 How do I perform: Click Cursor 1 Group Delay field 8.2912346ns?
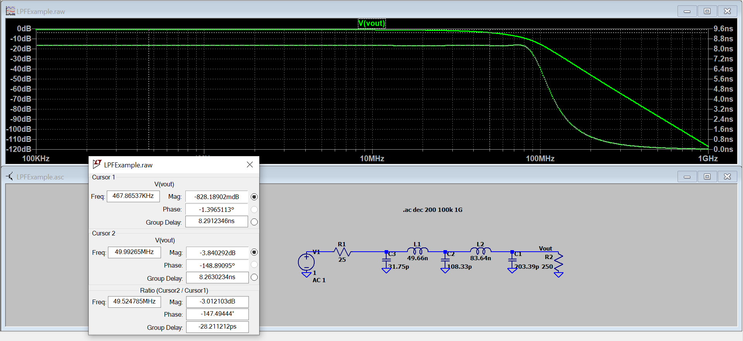point(217,221)
